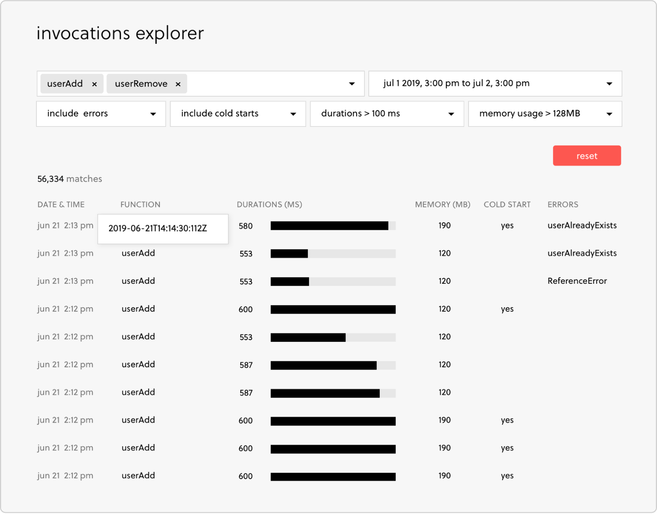Viewport: 657px width, 514px height.
Task: Click the DATE & TIME column header
Action: click(x=61, y=204)
